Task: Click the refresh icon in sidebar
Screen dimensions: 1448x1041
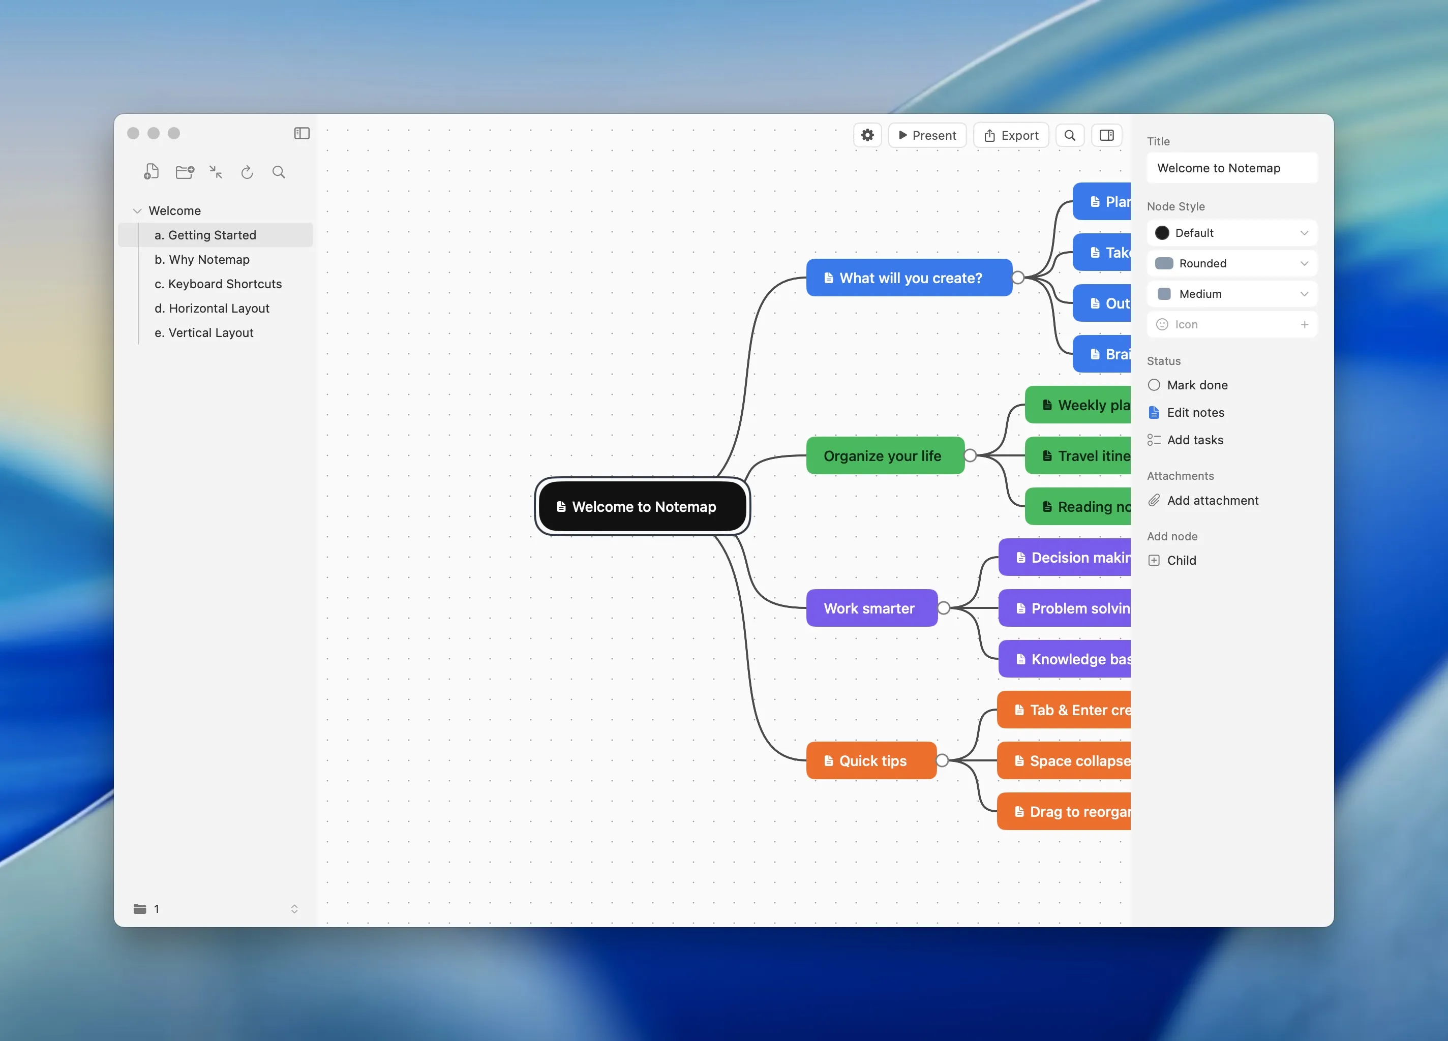Action: tap(247, 172)
